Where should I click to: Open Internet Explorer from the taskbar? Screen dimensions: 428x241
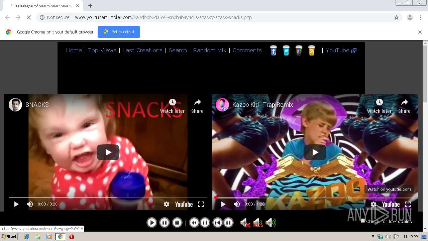pyautogui.click(x=27, y=237)
